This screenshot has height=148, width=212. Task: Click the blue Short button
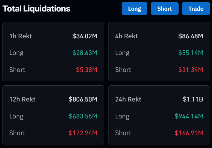[165, 8]
